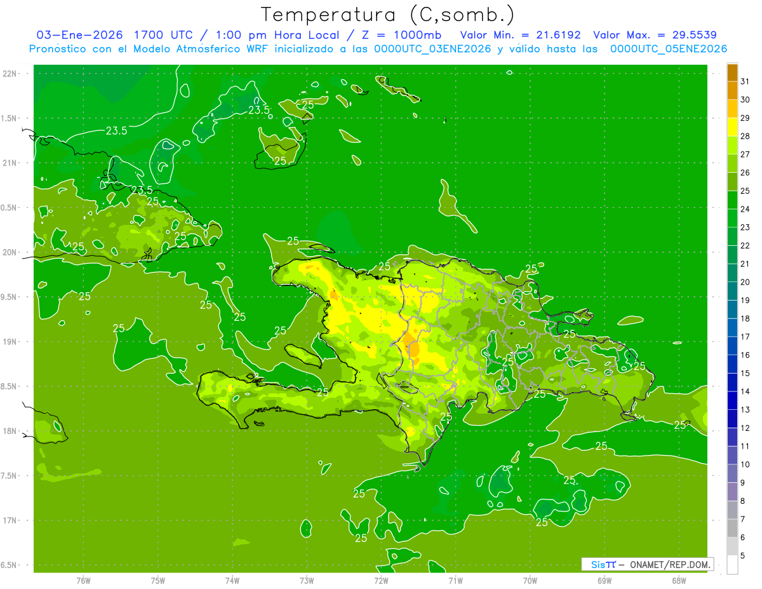The height and width of the screenshot is (589, 762).
Task: Click the '21N' latitude axis label
Action: coord(10,163)
